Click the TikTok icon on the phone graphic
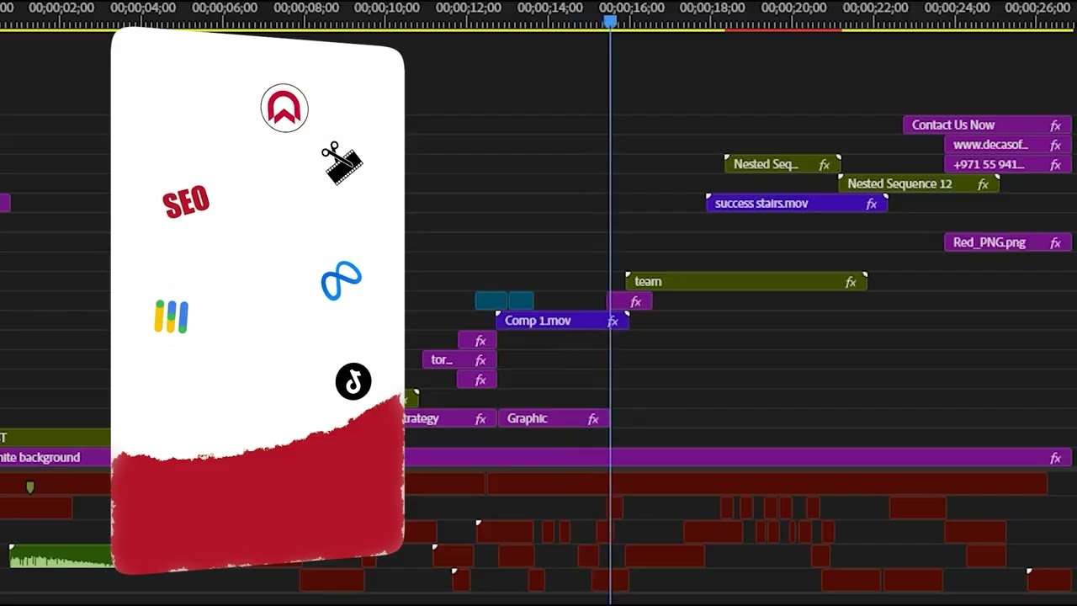Image resolution: width=1077 pixels, height=606 pixels. (353, 381)
